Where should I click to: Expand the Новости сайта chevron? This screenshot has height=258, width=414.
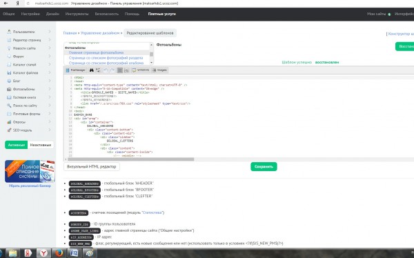pyautogui.click(x=50, y=48)
